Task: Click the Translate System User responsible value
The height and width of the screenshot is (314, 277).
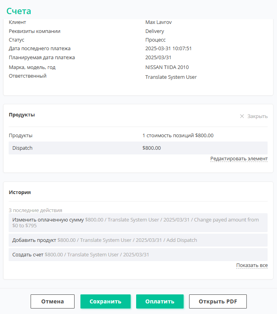Action: point(171,77)
